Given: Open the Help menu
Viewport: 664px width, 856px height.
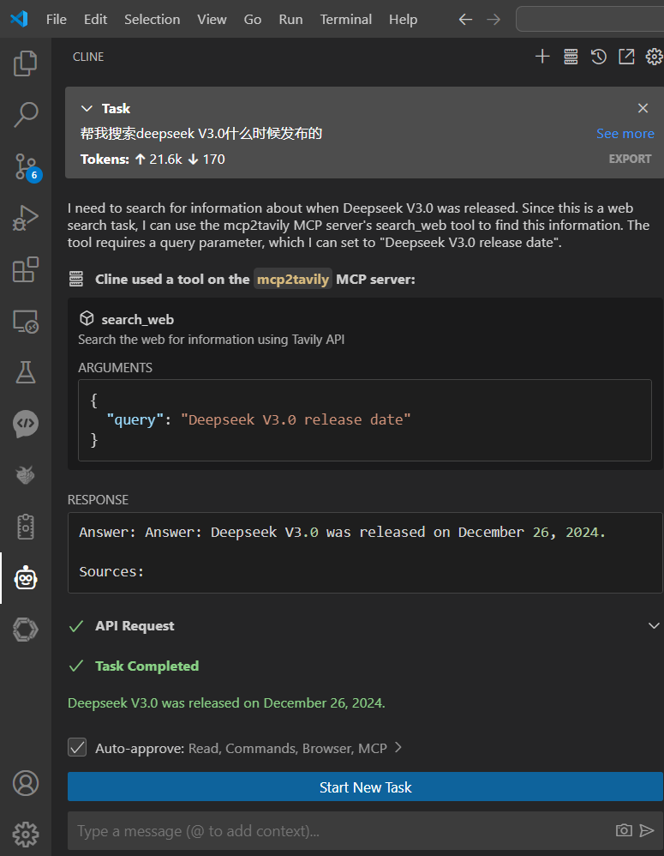Looking at the screenshot, I should tap(403, 20).
